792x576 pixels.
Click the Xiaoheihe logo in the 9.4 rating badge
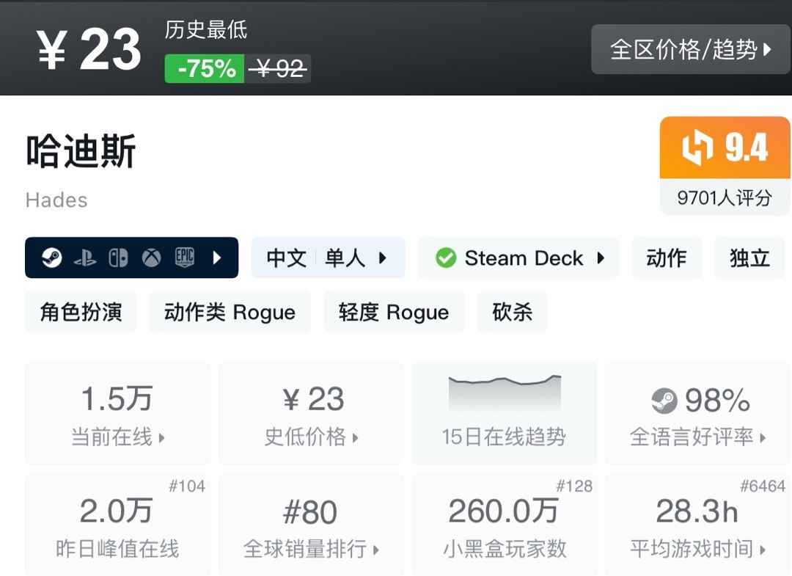tap(697, 148)
